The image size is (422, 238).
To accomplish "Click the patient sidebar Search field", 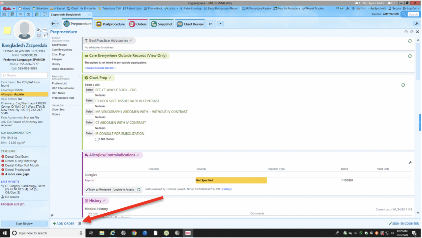I will coord(24,75).
